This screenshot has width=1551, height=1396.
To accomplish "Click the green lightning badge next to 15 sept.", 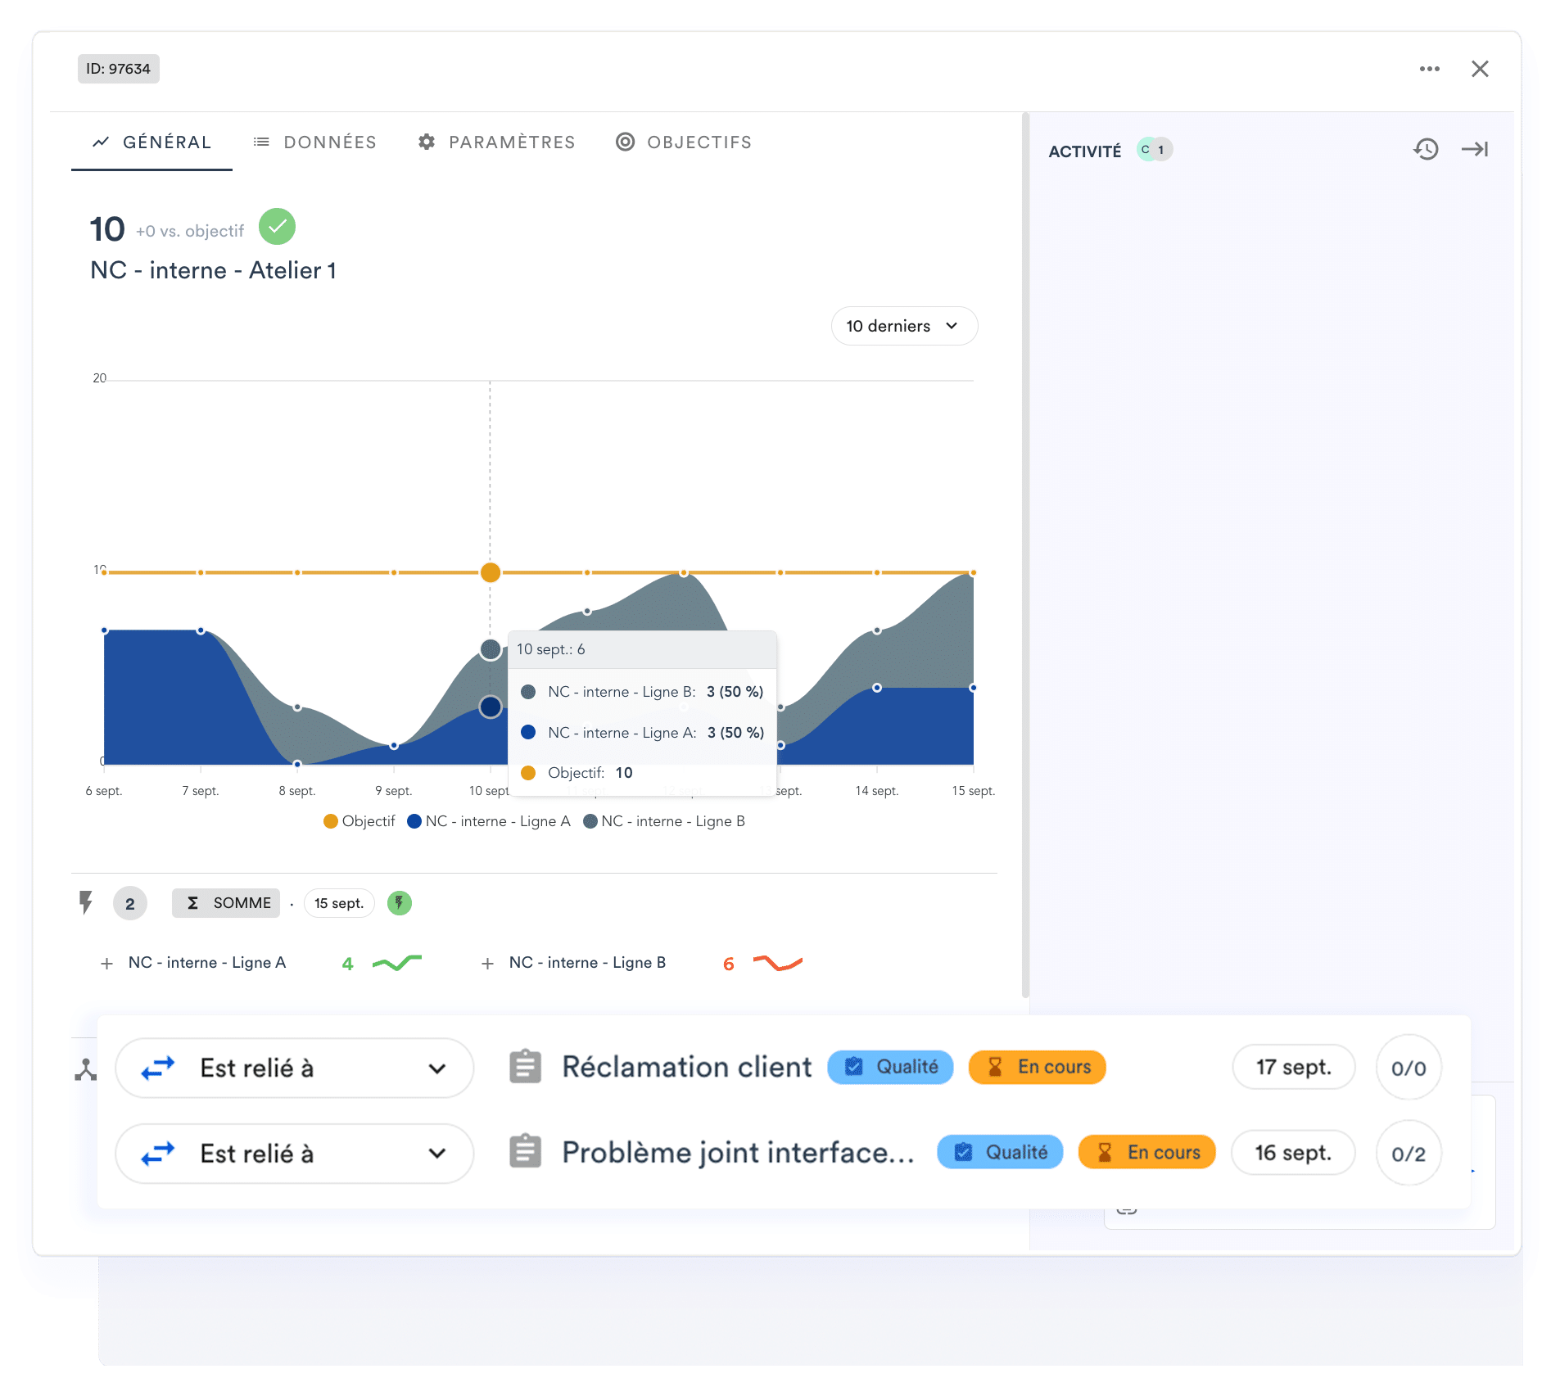I will pyautogui.click(x=399, y=903).
